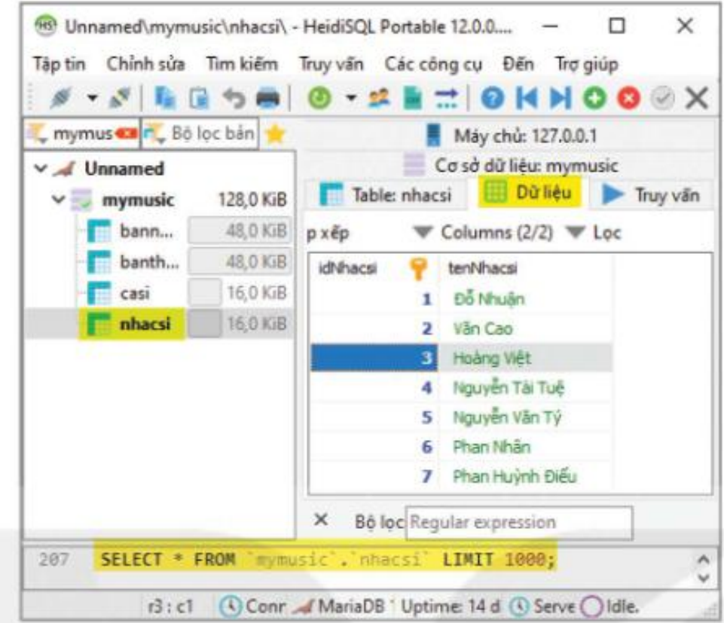Open the refresh dropdown arrow
This screenshot has height=623, width=724.
point(351,98)
